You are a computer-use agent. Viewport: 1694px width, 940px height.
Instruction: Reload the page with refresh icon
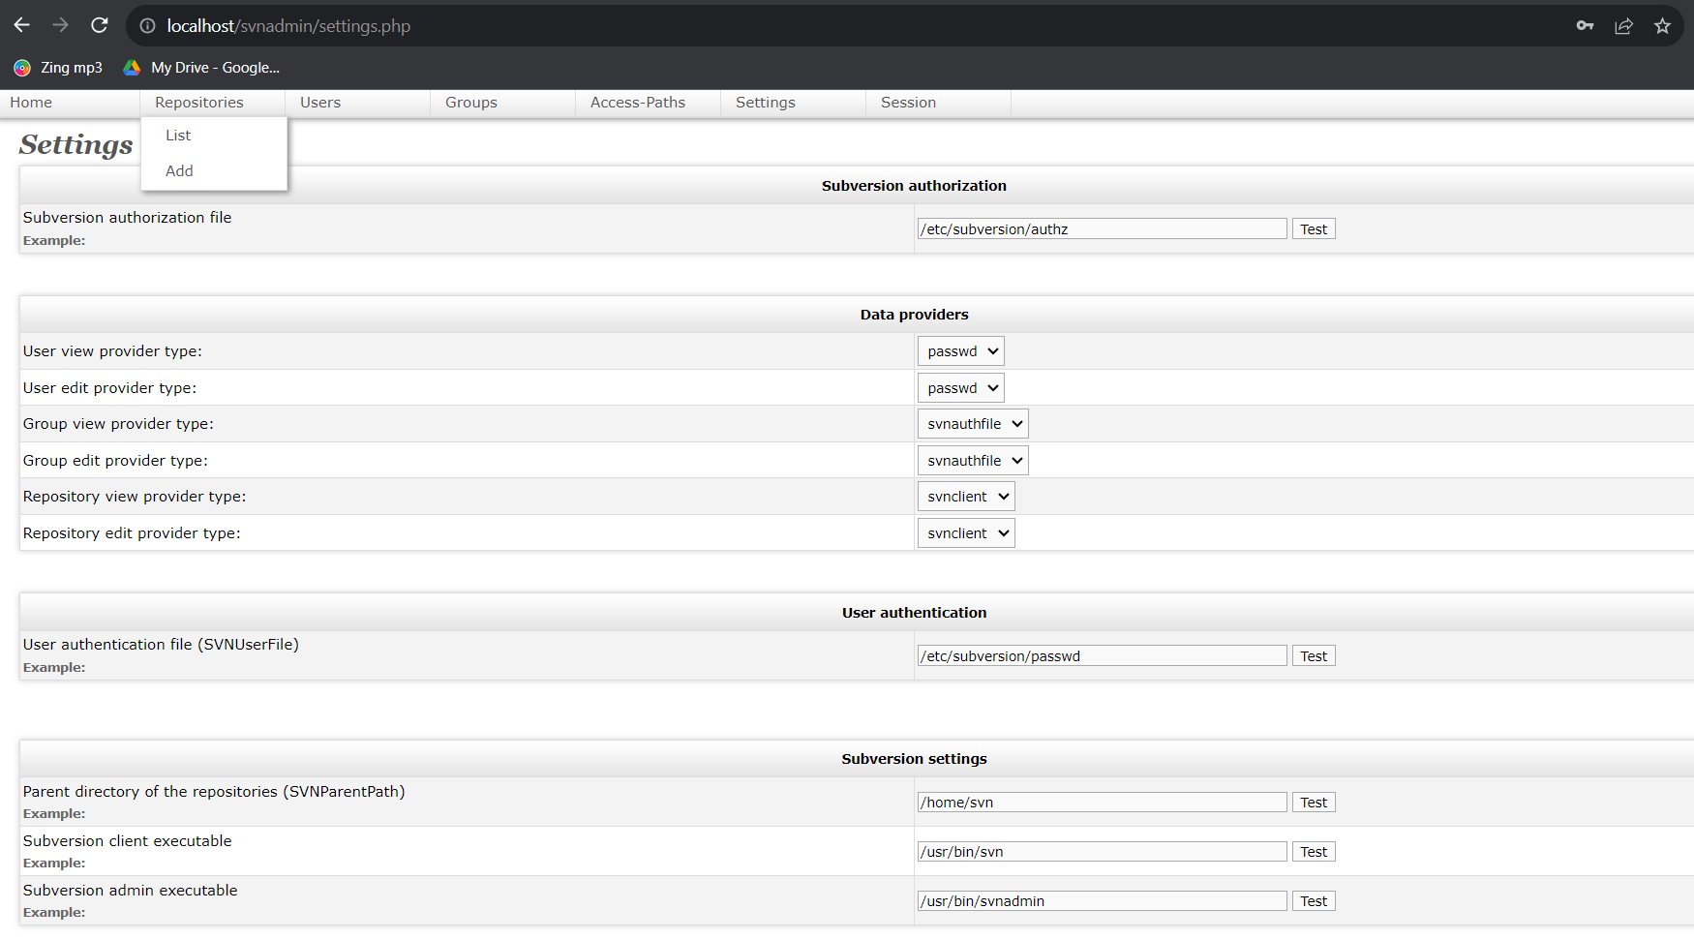99,26
